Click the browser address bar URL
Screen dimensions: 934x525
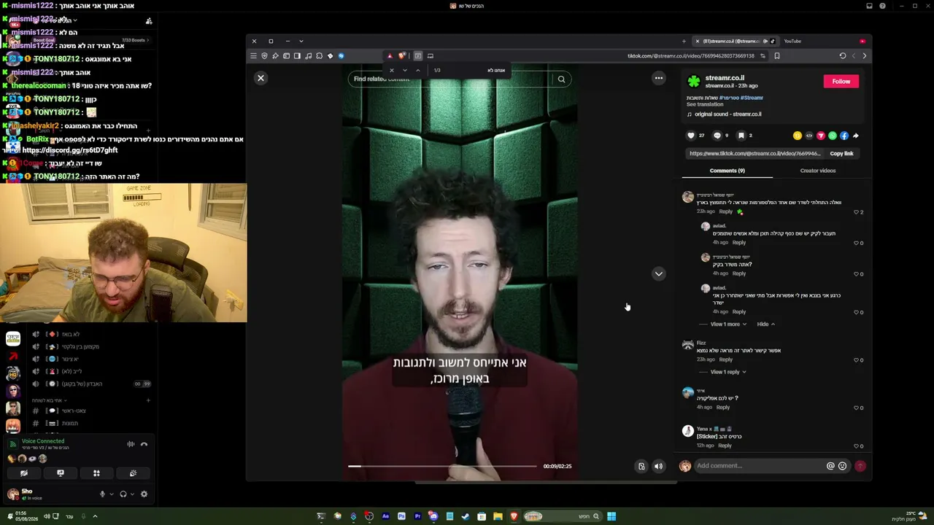[690, 56]
